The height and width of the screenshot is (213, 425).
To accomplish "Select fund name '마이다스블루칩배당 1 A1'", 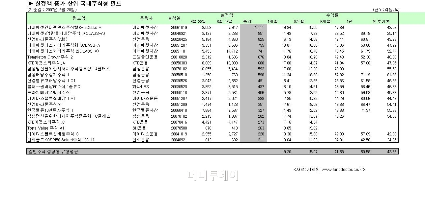I will coord(51,99).
